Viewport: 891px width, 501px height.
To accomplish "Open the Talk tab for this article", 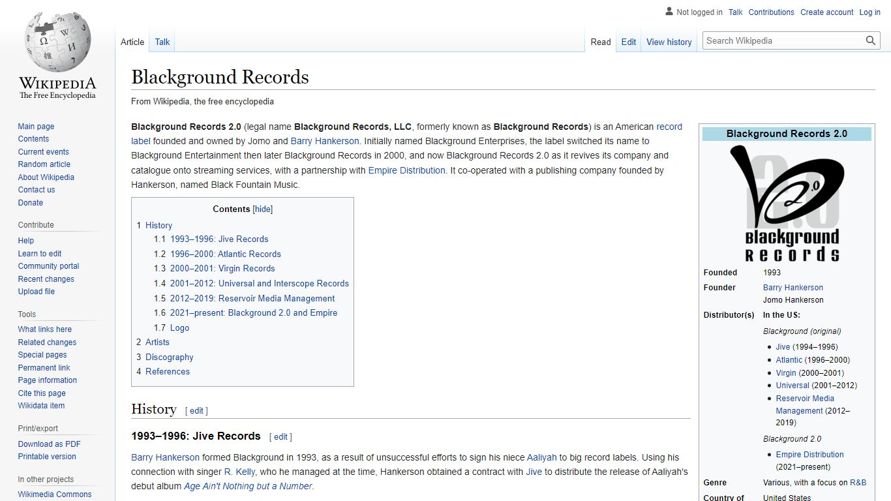I will [x=162, y=42].
